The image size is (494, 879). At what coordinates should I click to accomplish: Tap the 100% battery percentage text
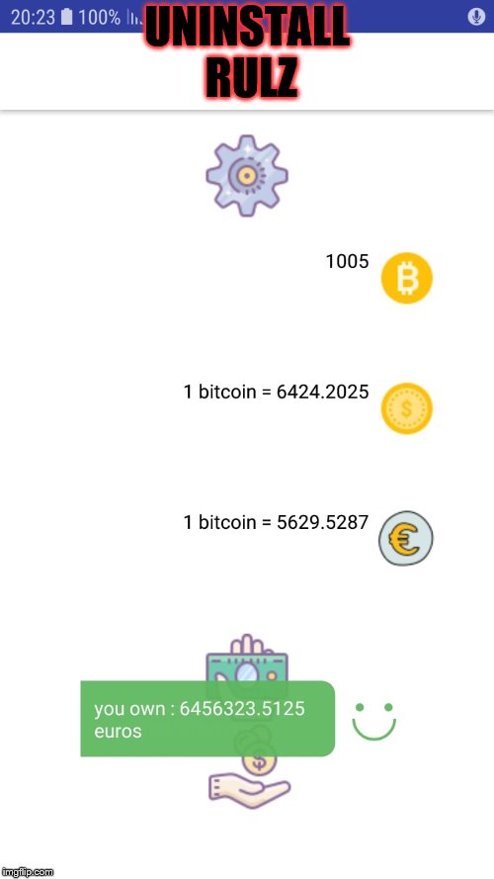99,18
